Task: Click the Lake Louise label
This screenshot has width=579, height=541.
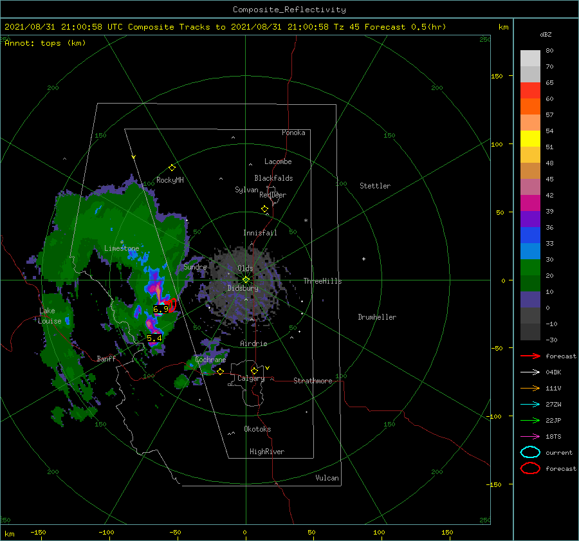Action: click(50, 316)
